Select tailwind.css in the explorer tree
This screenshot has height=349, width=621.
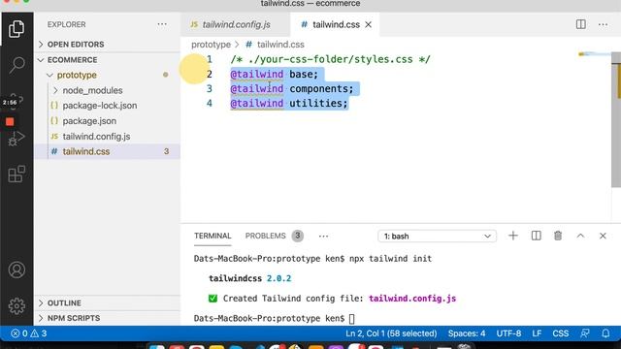(x=107, y=151)
